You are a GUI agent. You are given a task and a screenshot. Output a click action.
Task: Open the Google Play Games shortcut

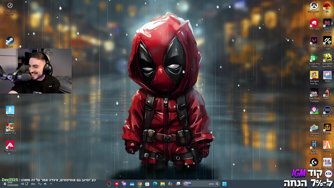pyautogui.click(x=314, y=61)
